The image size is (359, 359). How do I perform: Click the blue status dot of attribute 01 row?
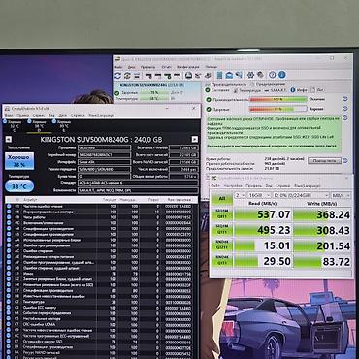click(x=9, y=206)
